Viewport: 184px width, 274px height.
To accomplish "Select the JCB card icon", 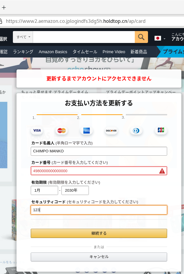I will click(161, 130).
